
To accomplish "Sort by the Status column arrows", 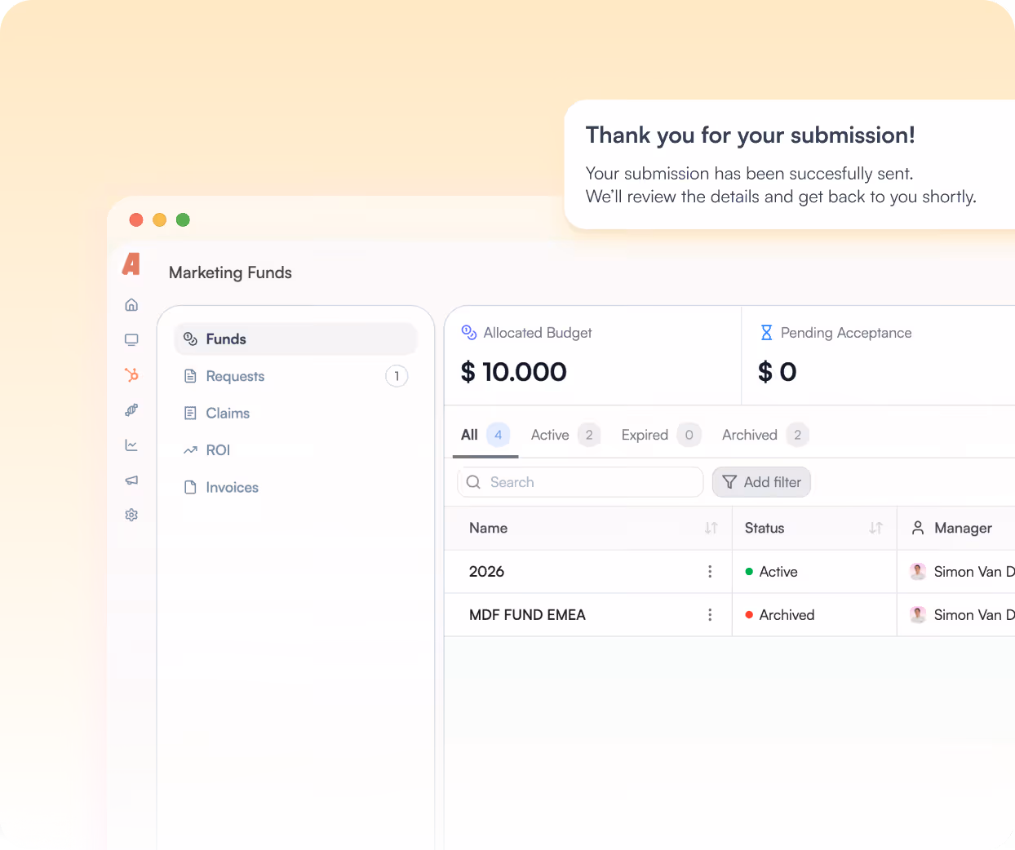I will 876,528.
